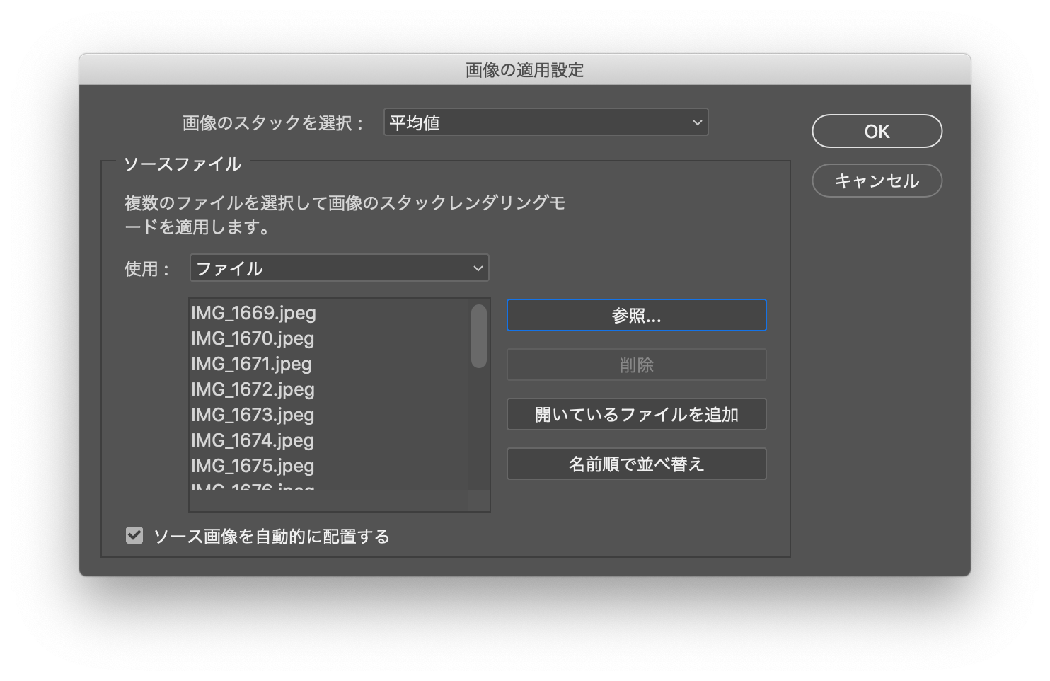Click the file list scrollbar thumb

(479, 336)
